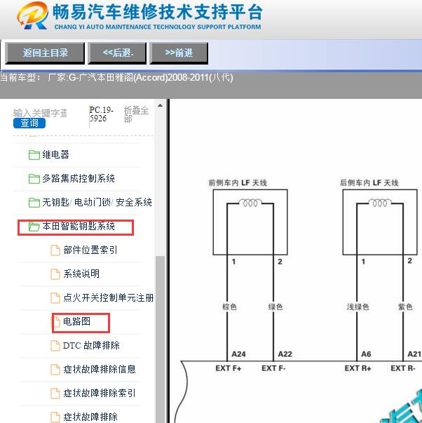Click the coil symbol in front antenna

coord(250,203)
